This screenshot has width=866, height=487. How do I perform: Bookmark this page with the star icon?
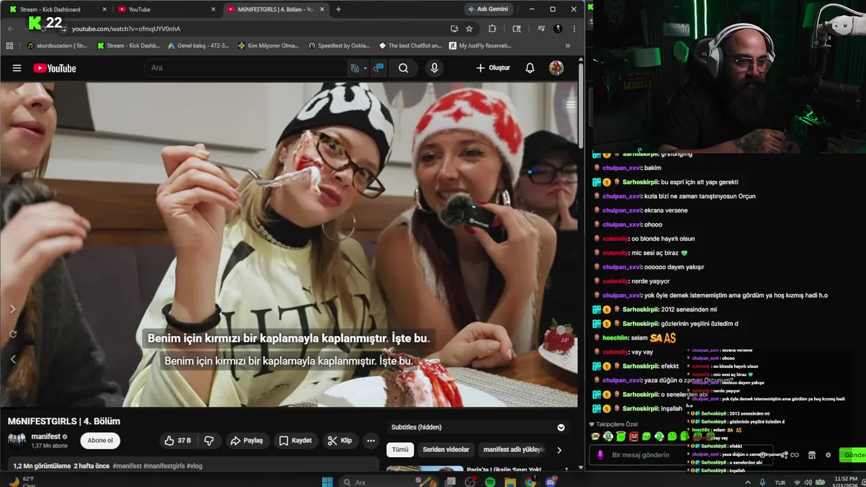(469, 28)
